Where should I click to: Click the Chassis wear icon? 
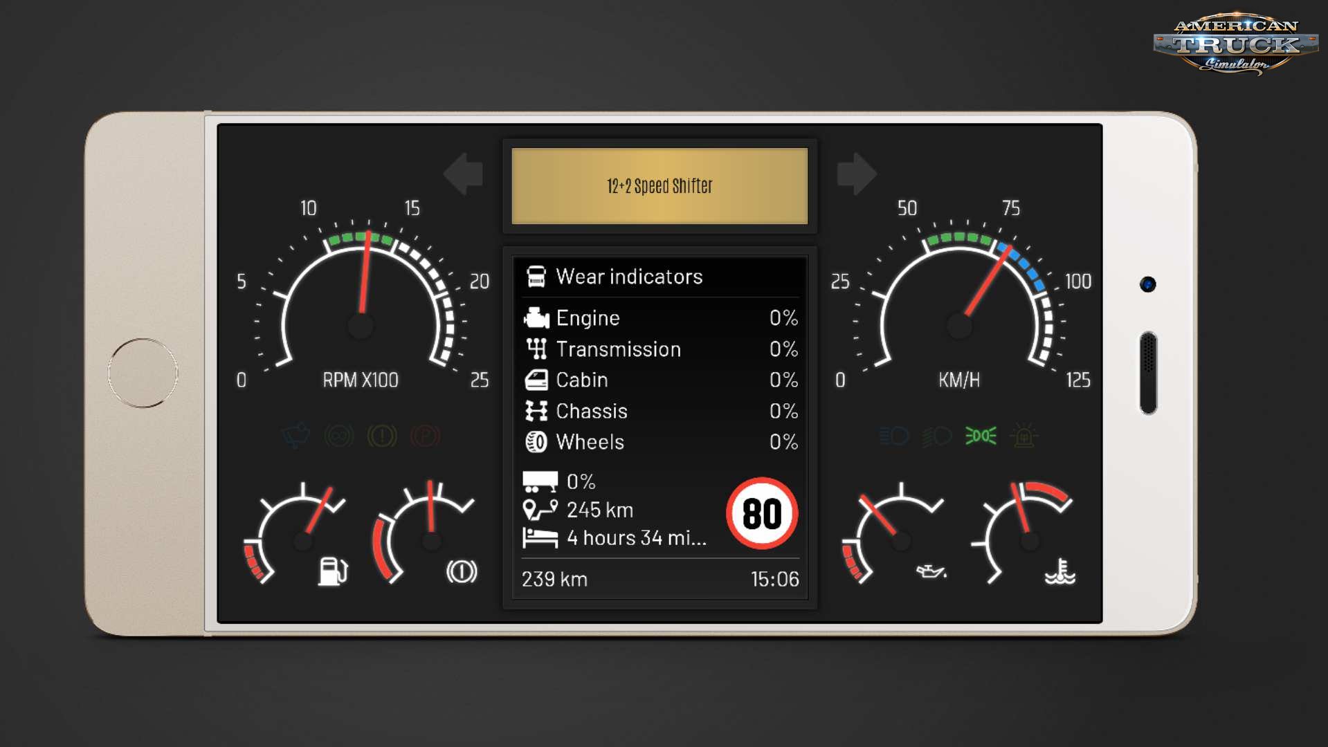[536, 411]
